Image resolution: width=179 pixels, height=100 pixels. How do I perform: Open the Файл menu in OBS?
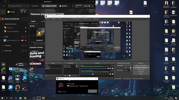click(48, 19)
